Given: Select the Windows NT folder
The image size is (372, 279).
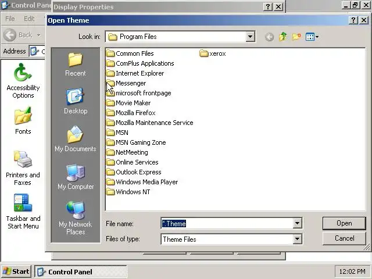Looking at the screenshot, I should click(128, 192).
